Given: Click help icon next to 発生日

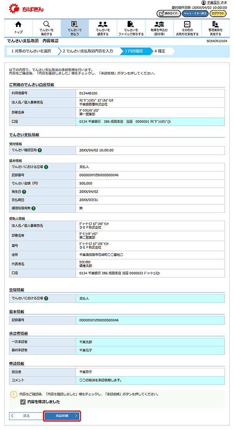Looking at the screenshot, I should click(24, 192).
